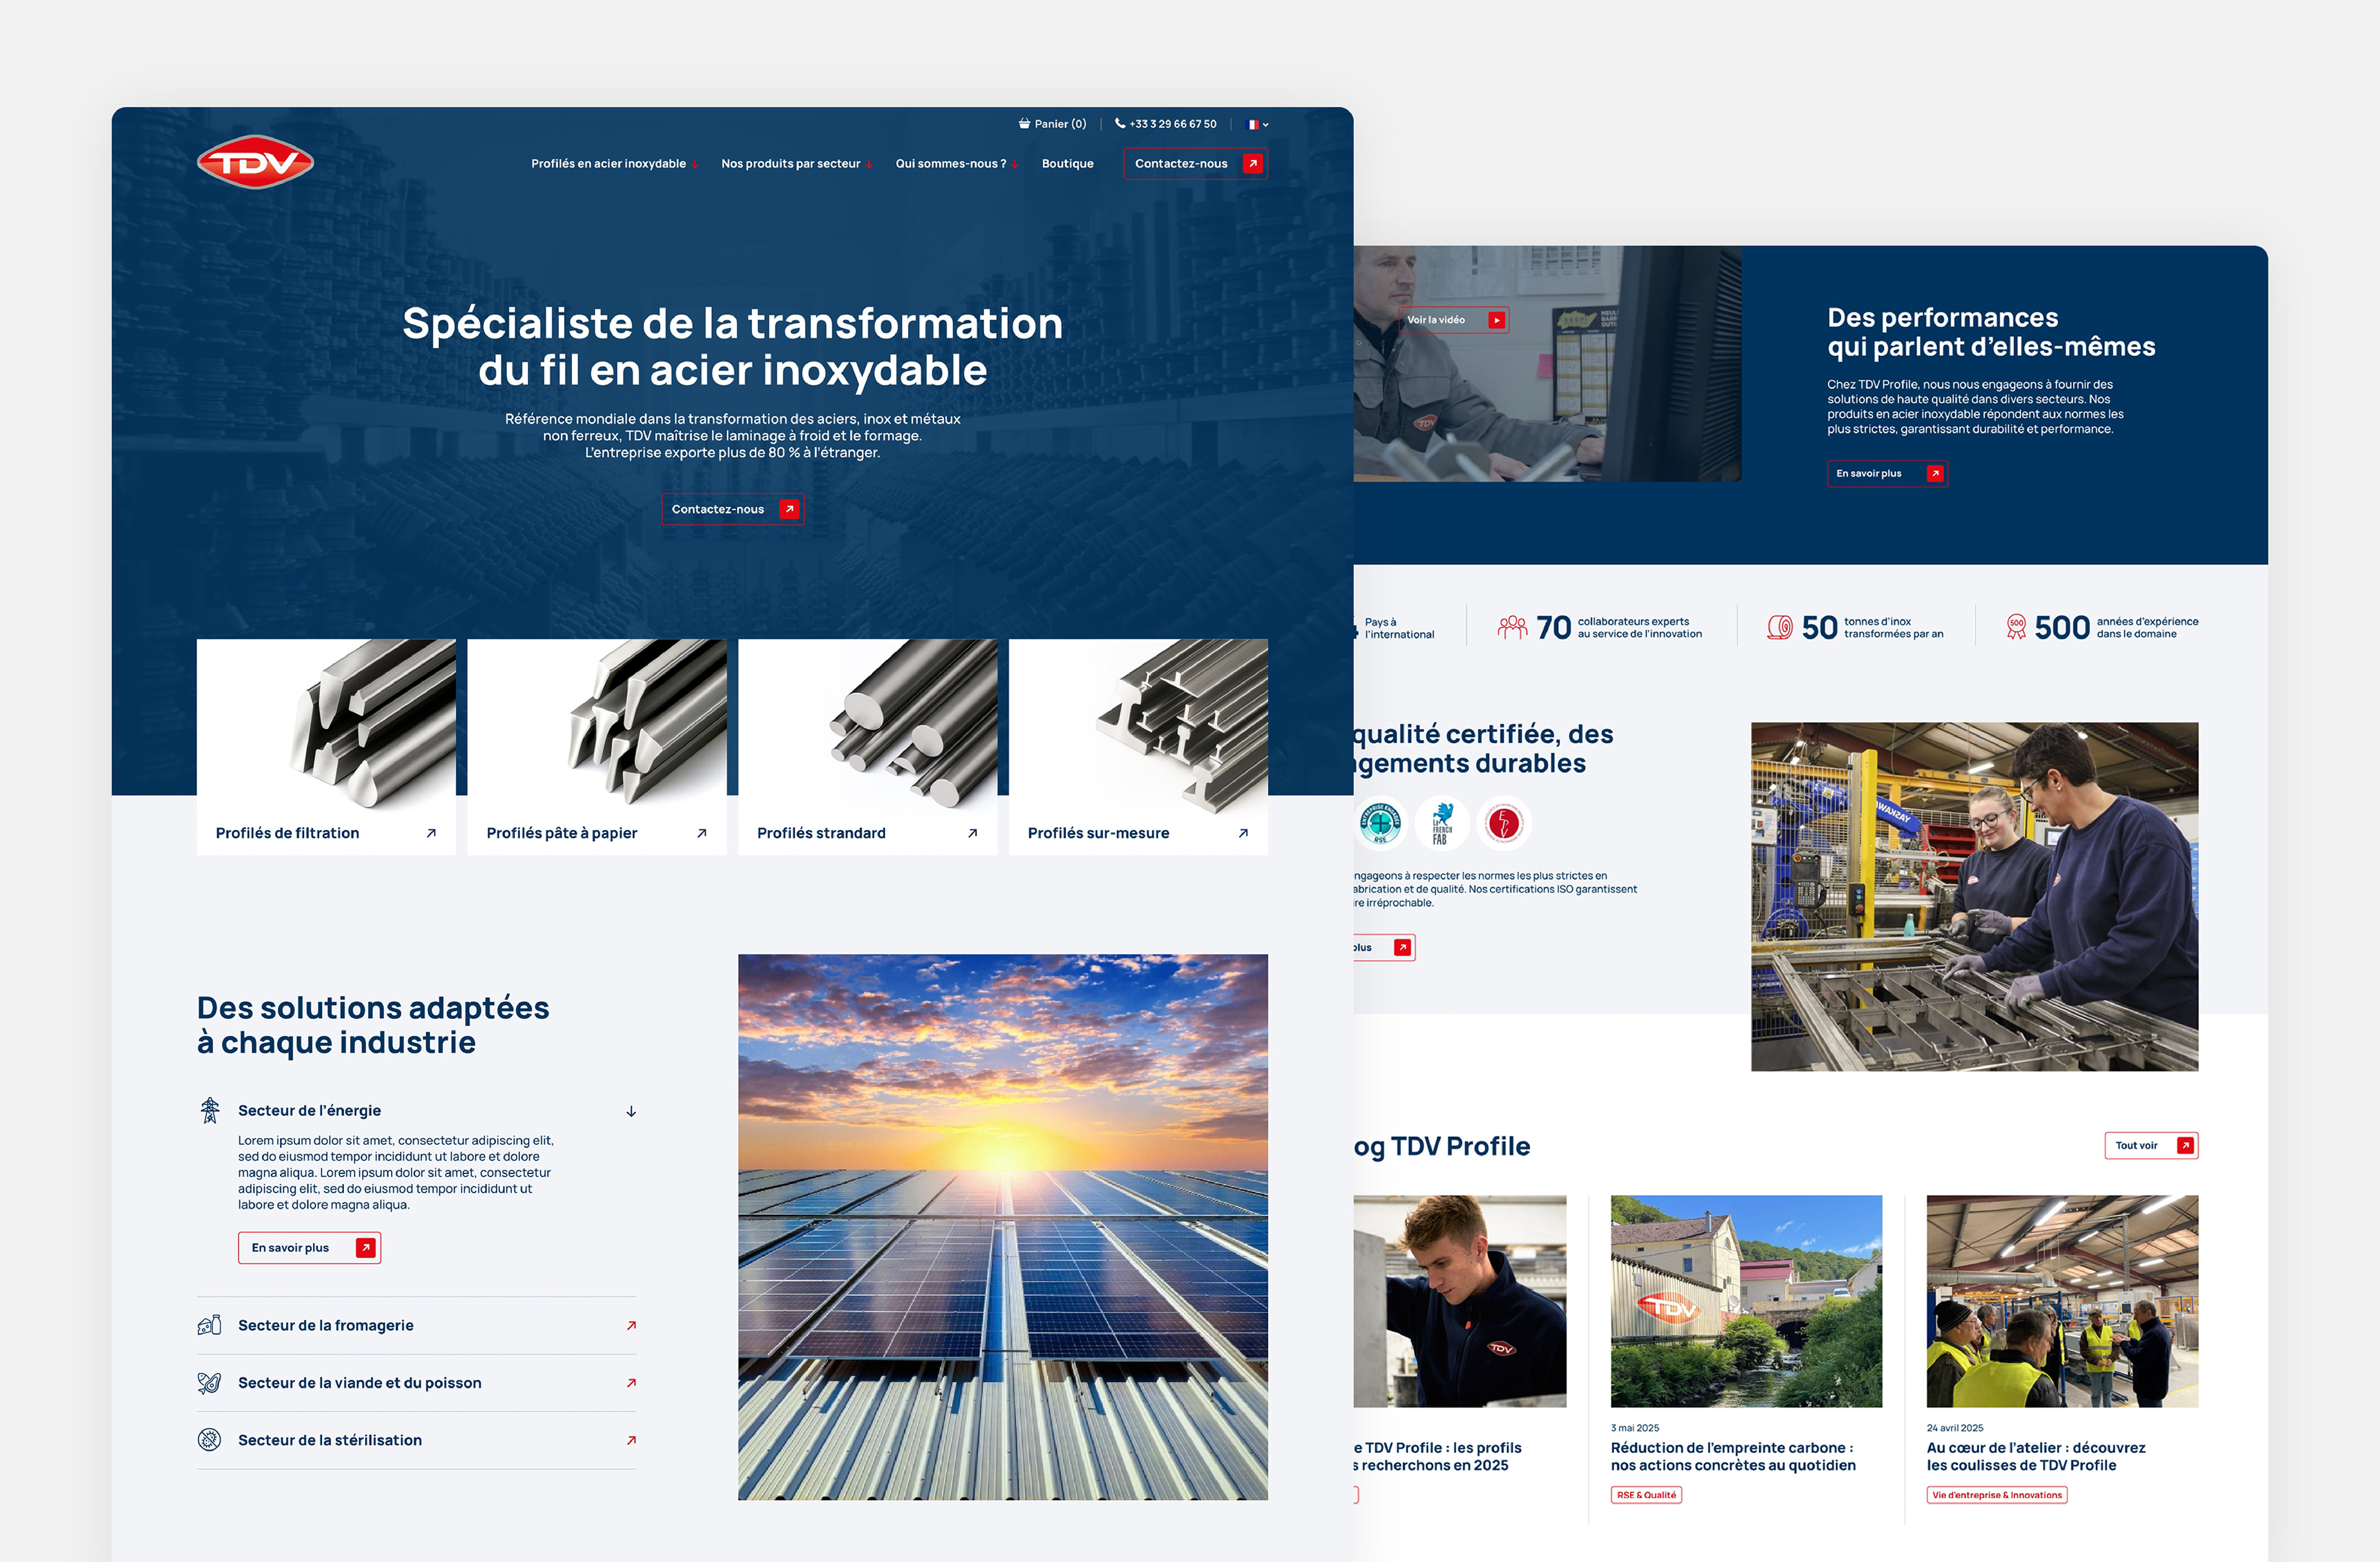Click the RSE & Qualité tag

1646,1495
